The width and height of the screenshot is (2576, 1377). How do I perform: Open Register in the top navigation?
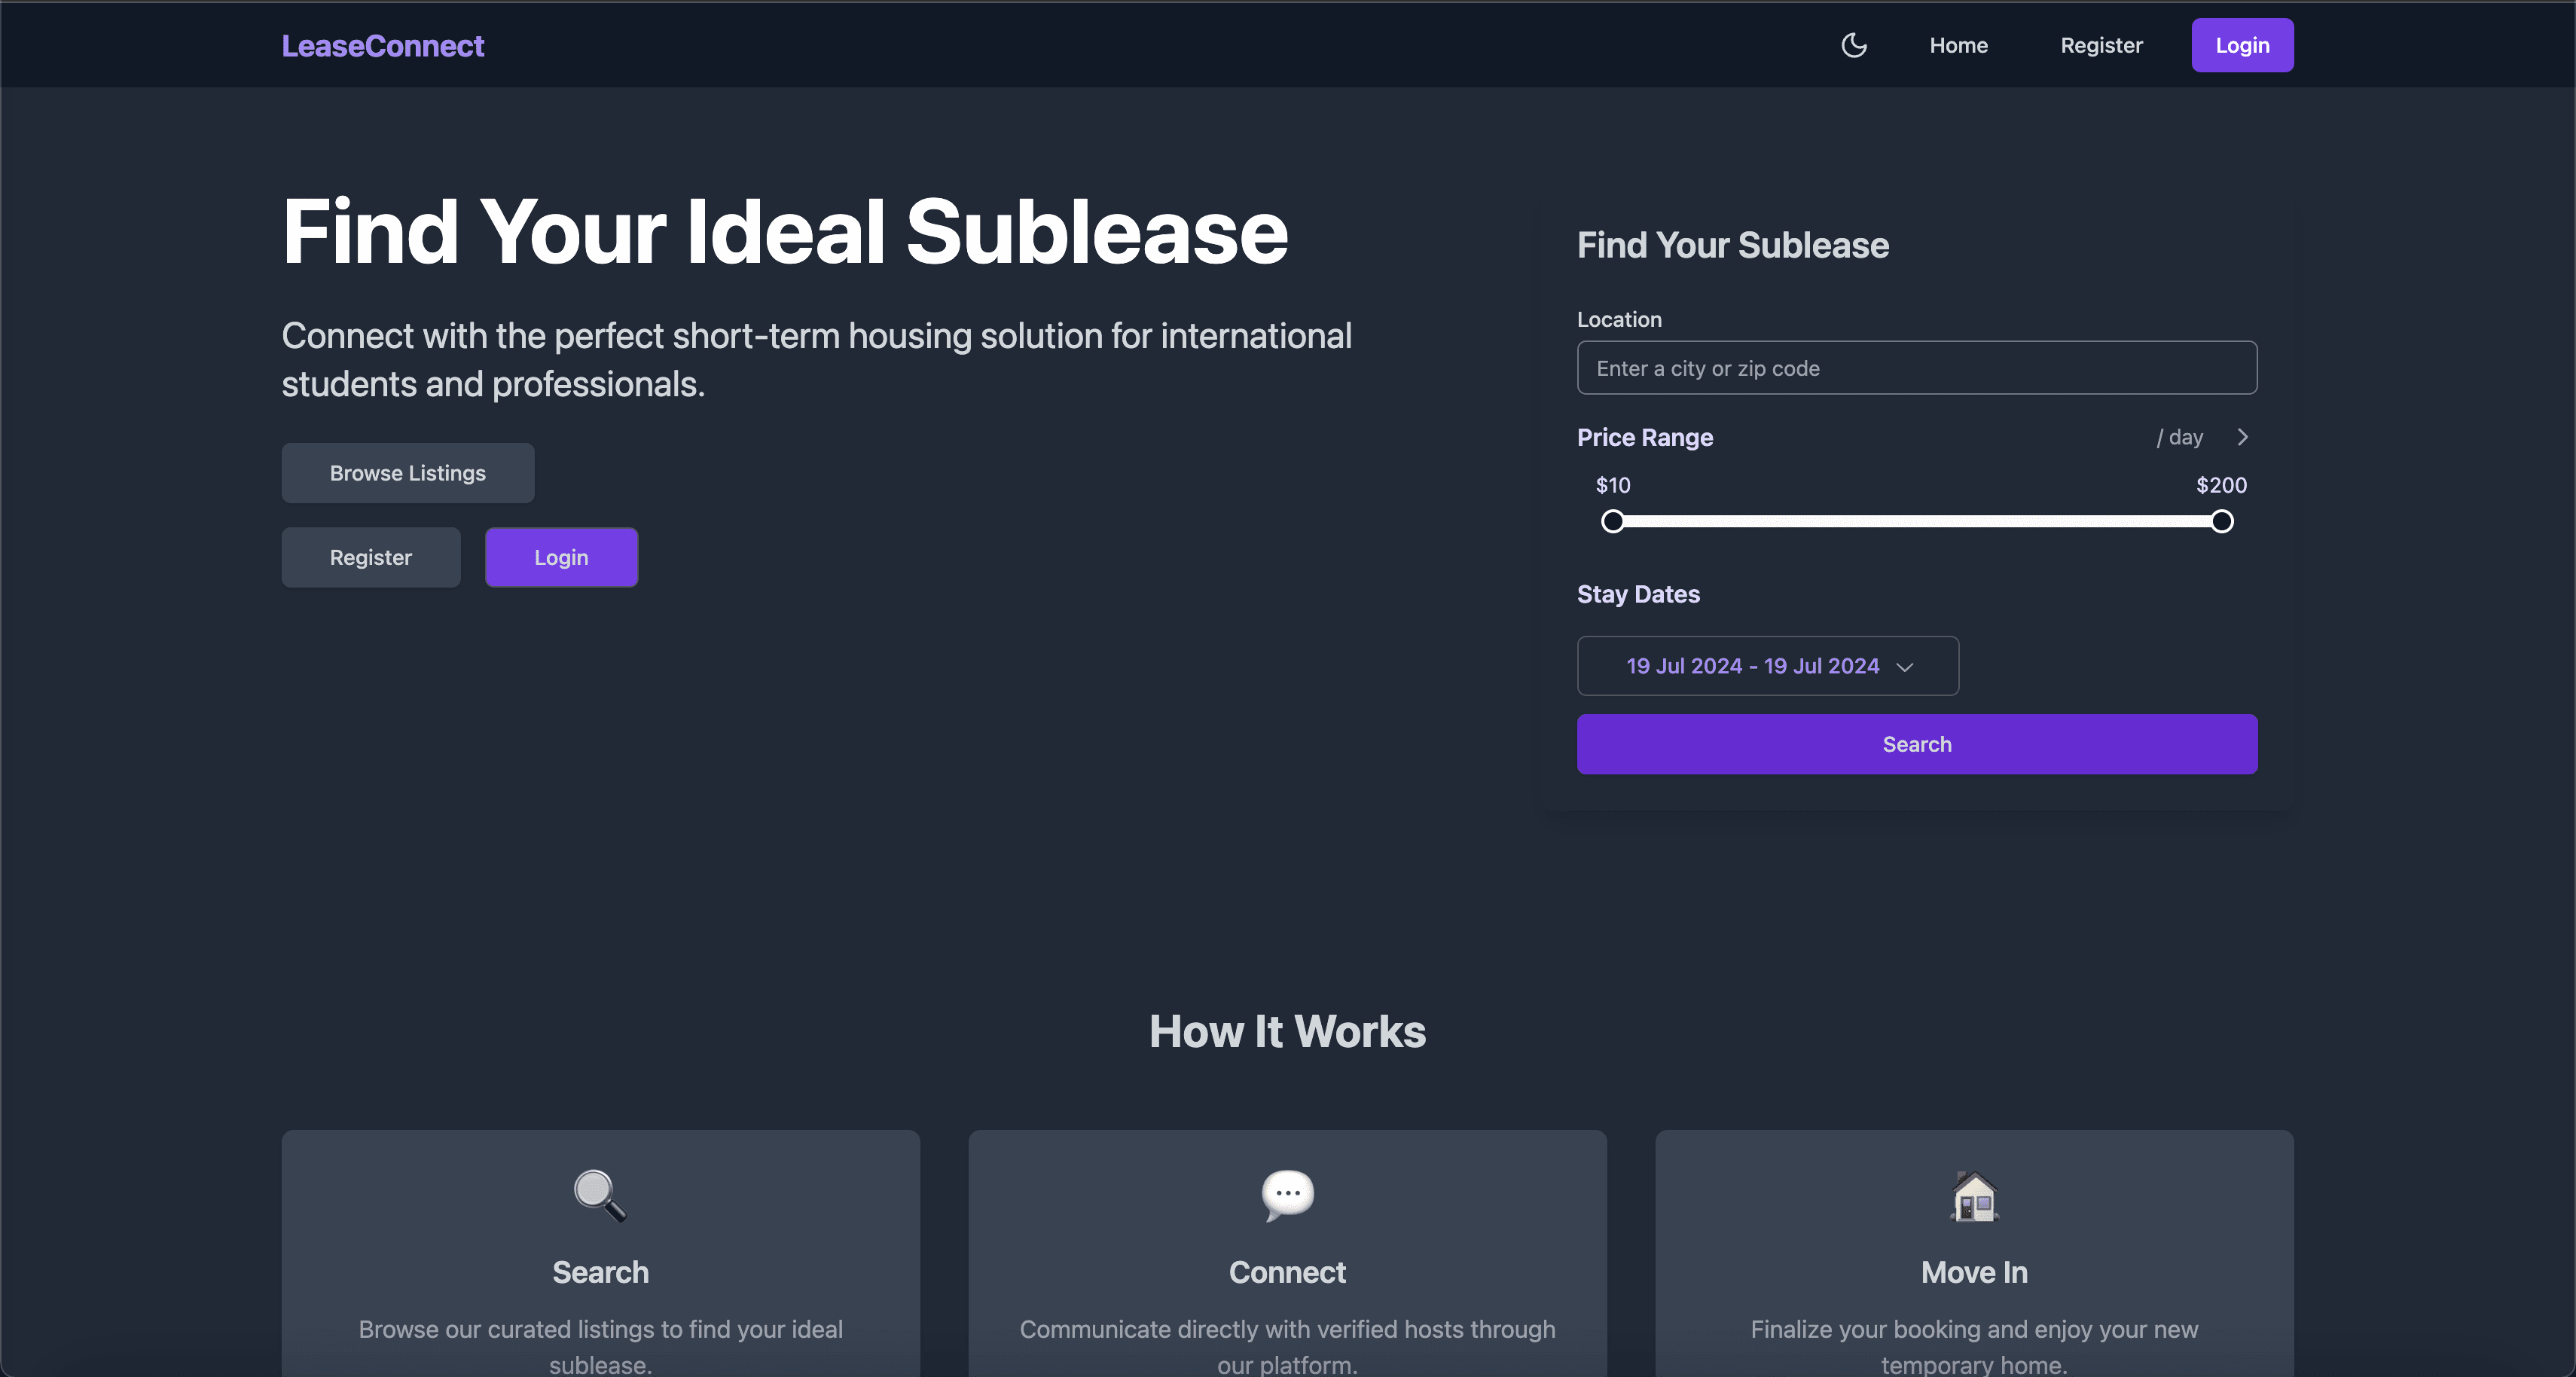pos(2101,45)
